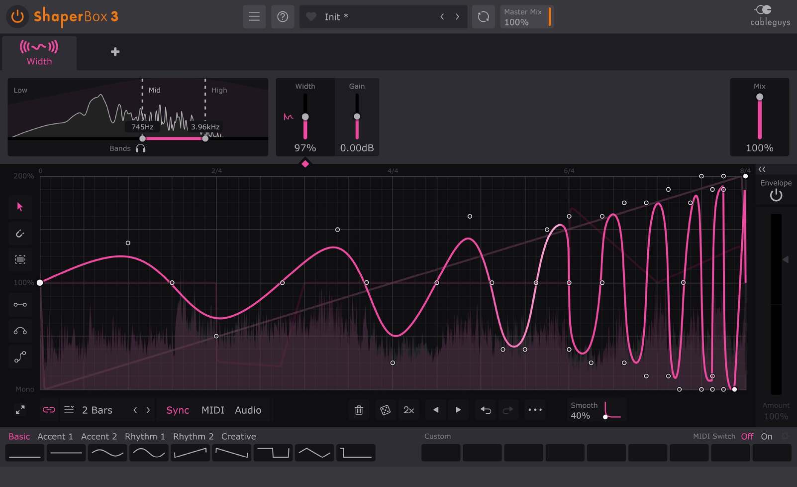Image resolution: width=797 pixels, height=487 pixels.
Task: Switch to the Rhythm 1 wave category
Action: pos(145,436)
